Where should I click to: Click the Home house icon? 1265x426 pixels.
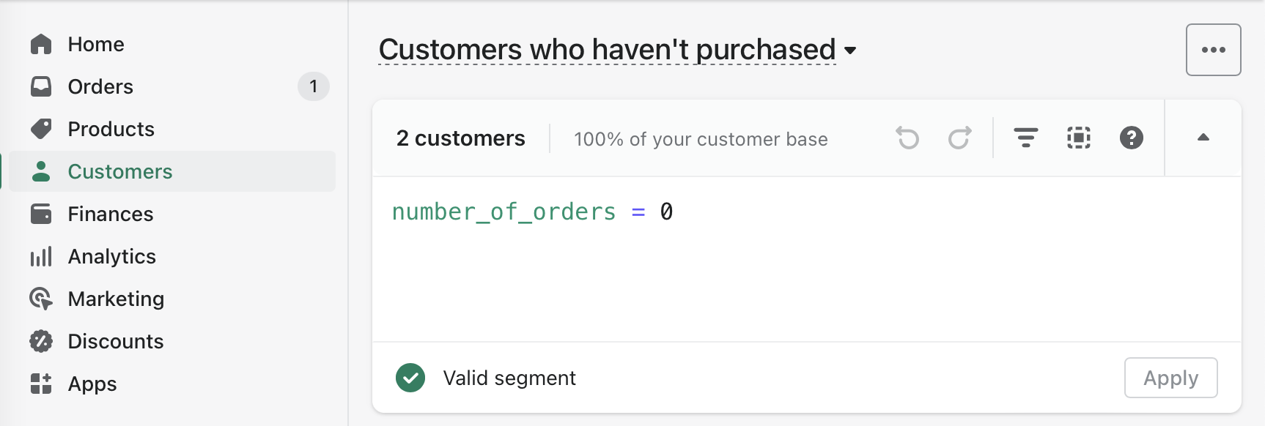41,44
